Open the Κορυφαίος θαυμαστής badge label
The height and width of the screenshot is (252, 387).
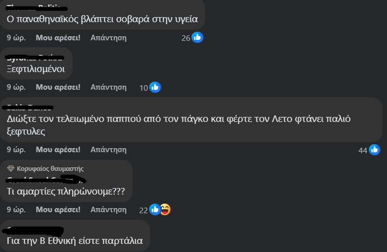[x=50, y=168]
